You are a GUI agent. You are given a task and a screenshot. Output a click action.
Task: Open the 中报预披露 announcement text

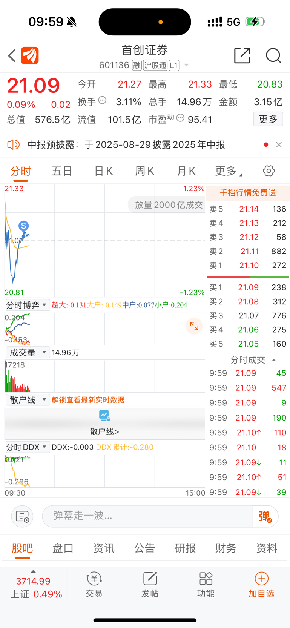126,145
